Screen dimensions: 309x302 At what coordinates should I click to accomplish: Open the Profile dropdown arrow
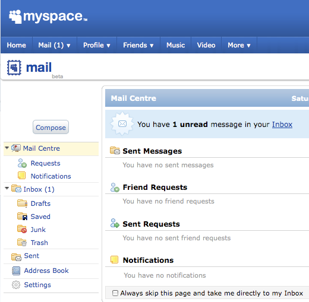(108, 46)
